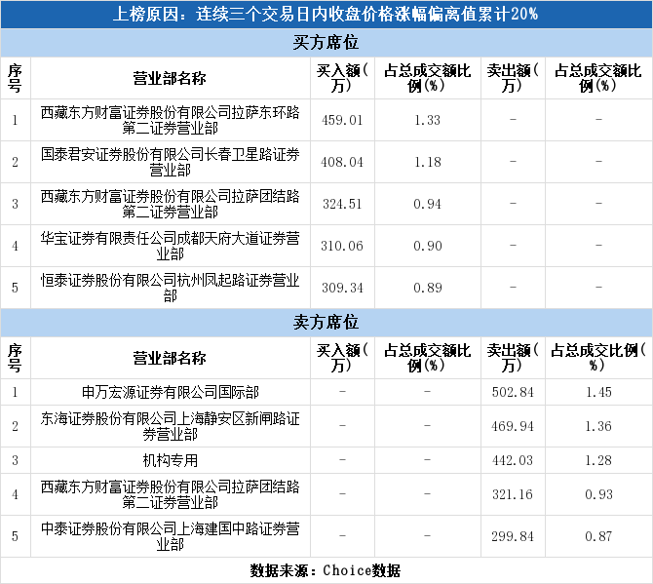Select buy amount 324.51
This screenshot has width=653, height=584.
pos(342,204)
